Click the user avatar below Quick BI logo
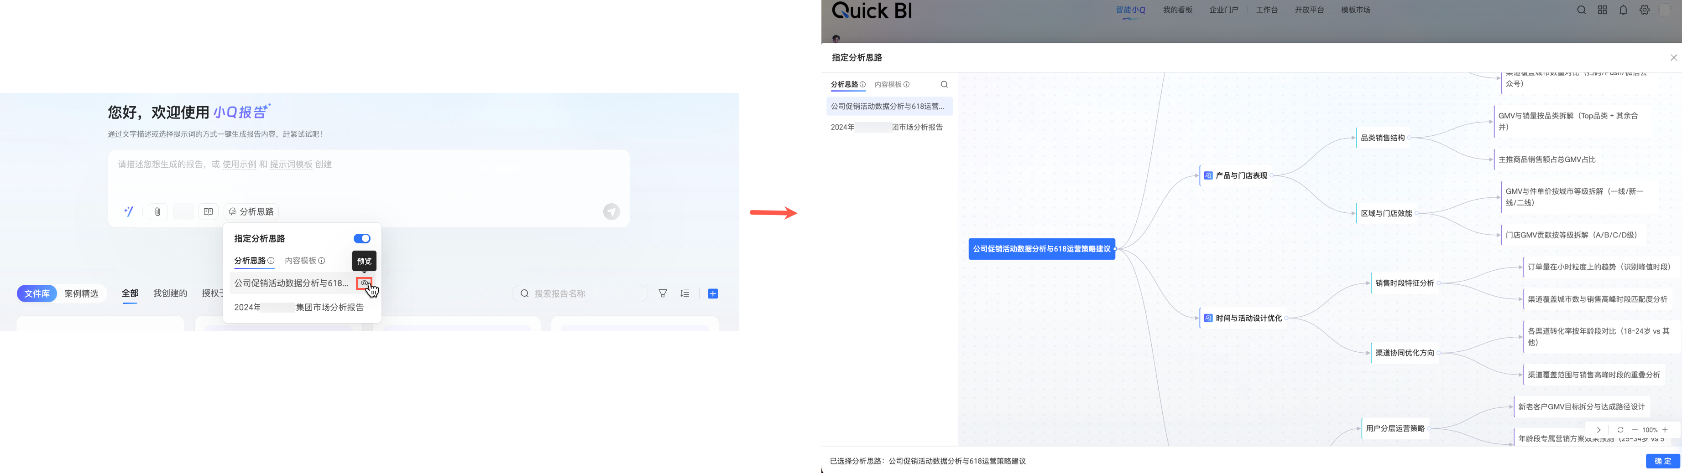The height and width of the screenshot is (473, 1682). 836,38
